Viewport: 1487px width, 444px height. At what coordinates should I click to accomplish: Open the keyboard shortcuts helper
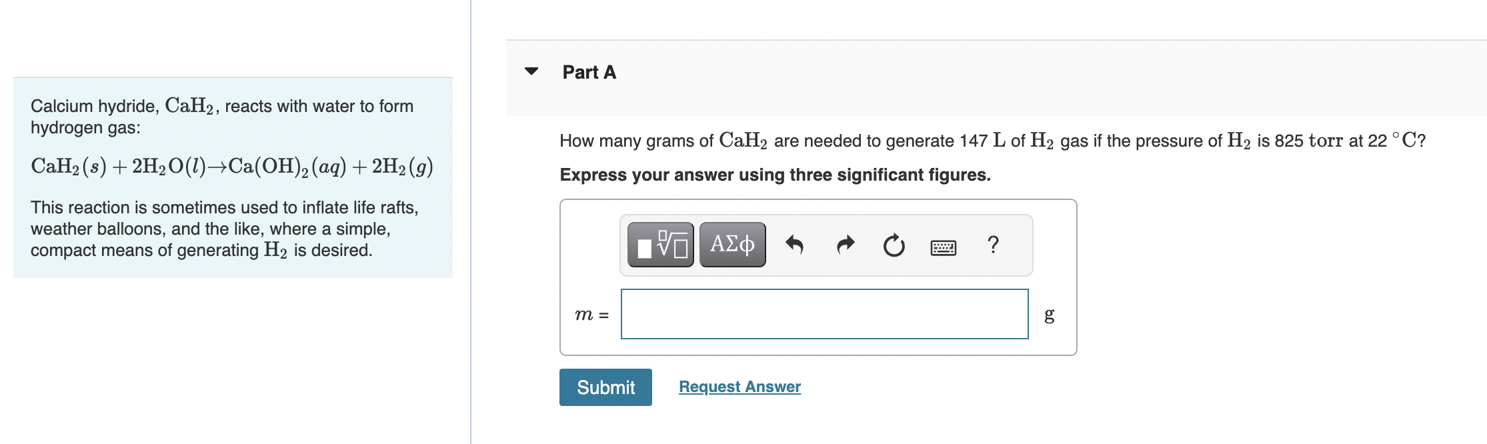[x=942, y=247]
